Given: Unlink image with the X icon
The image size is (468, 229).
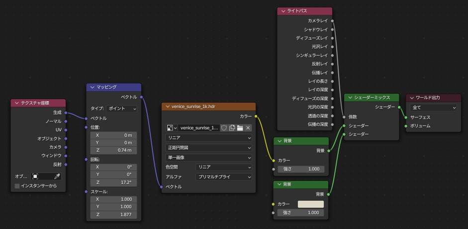Looking at the screenshot, I should [248, 128].
